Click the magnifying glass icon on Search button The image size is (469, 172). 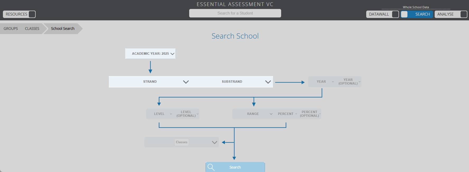[x=211, y=167]
